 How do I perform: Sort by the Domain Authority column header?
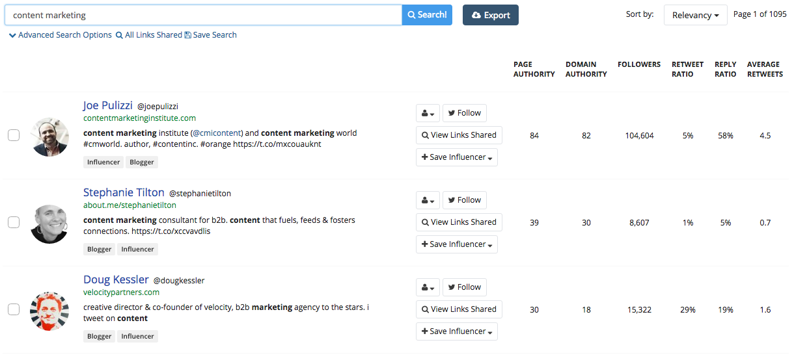tap(586, 70)
